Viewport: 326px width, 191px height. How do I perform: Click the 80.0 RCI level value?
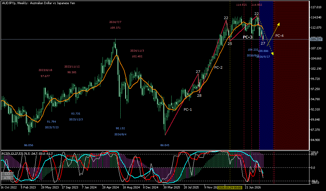click(314, 154)
